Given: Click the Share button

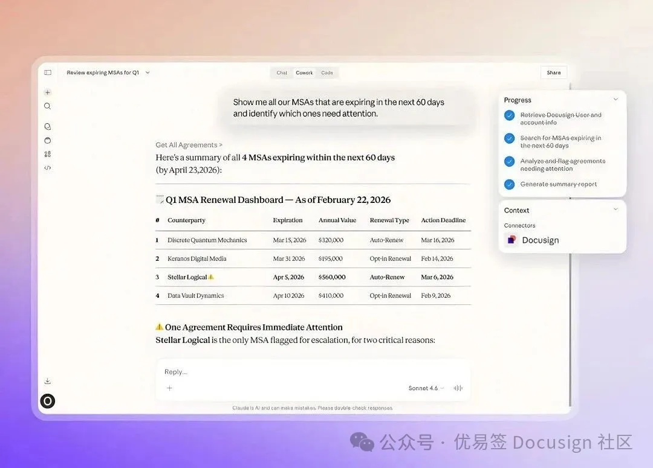Looking at the screenshot, I should (553, 72).
